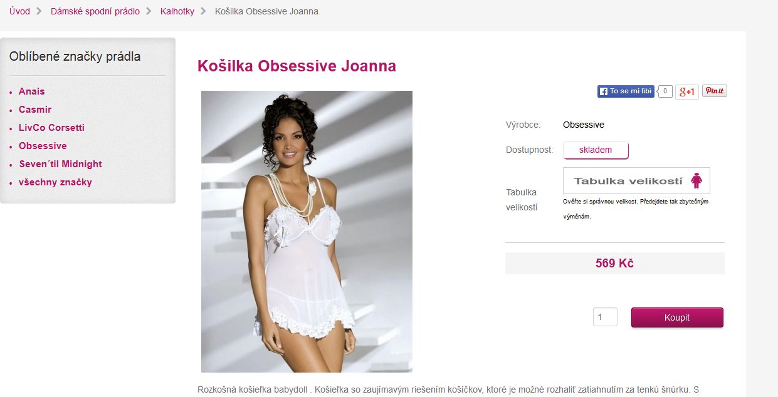Choose LivCo Corsetti brand
The height and width of the screenshot is (397, 778).
coord(51,128)
